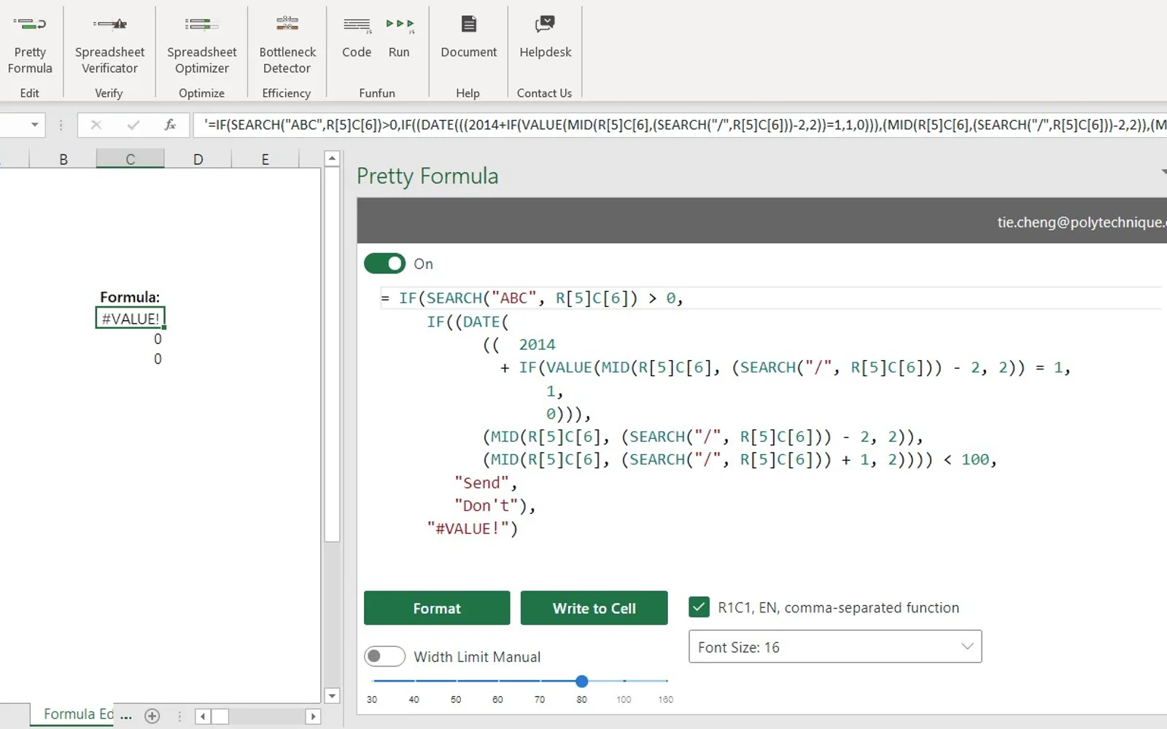
Task: Click the horizontal scrollbar right arrow
Action: (x=313, y=716)
